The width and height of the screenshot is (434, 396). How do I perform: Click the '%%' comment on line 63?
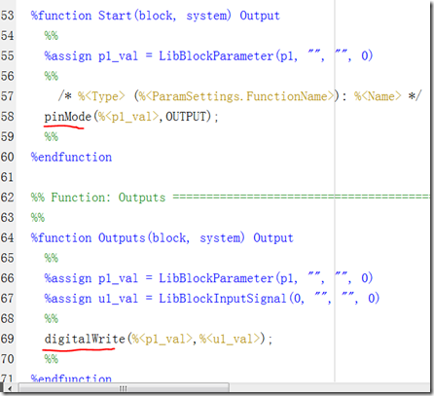coord(38,218)
